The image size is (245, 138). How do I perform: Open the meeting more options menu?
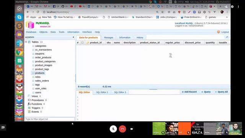pos(238,7)
